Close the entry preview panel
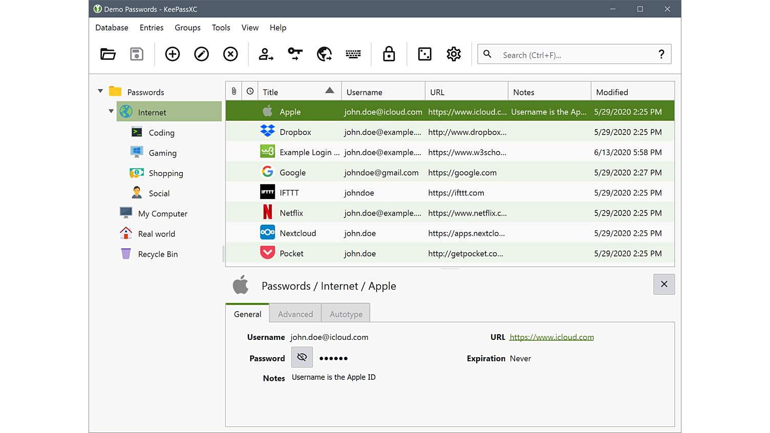The height and width of the screenshot is (433, 770). pos(664,284)
